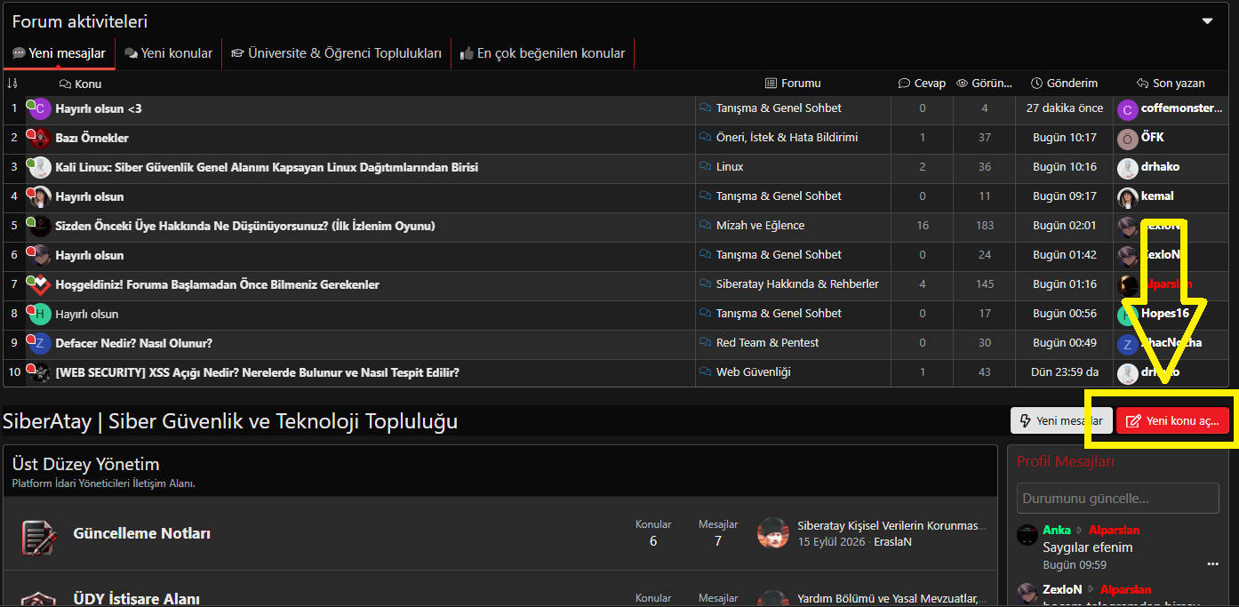
Task: Click starter avatar beside "Bazı Örnekler"
Action: pos(39,139)
